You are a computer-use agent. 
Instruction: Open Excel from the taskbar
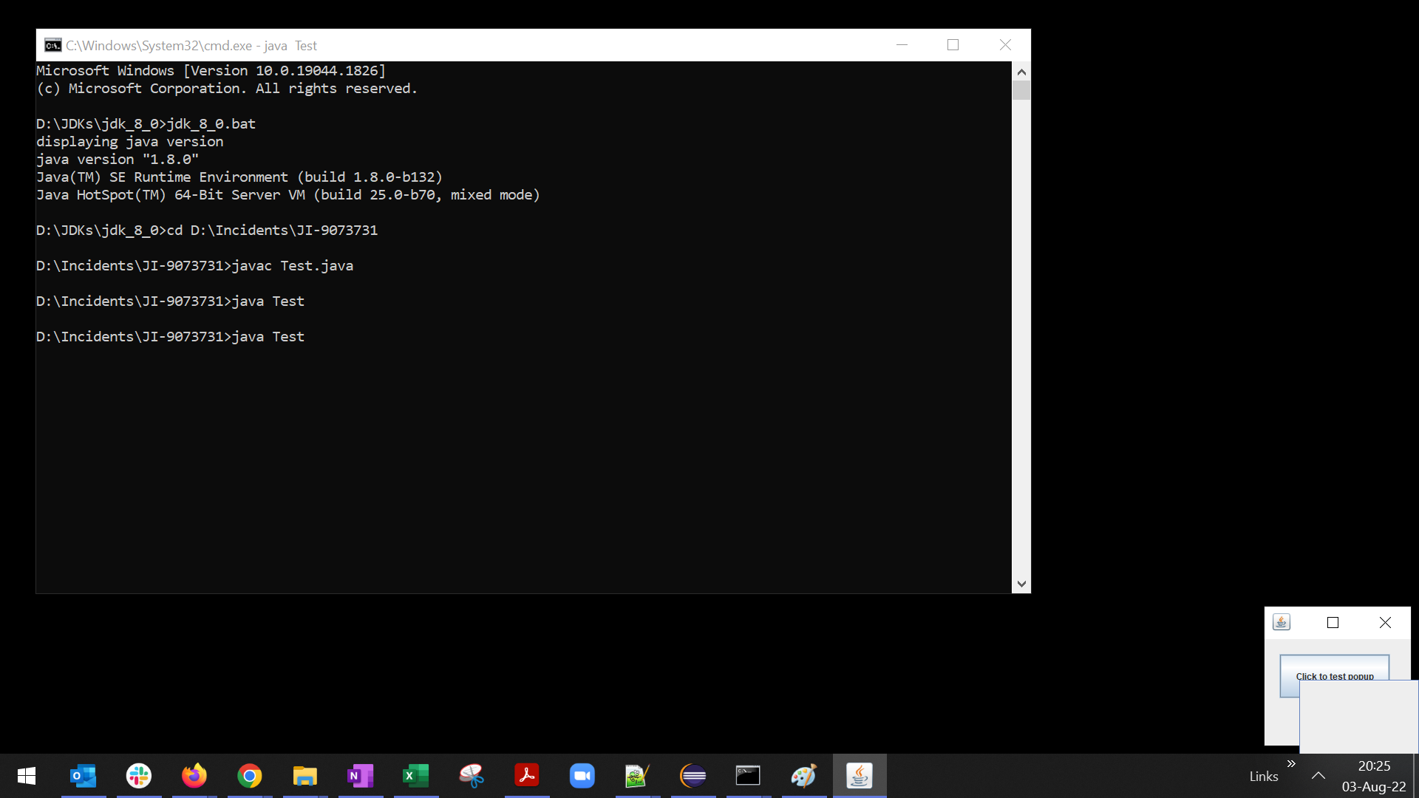415,776
